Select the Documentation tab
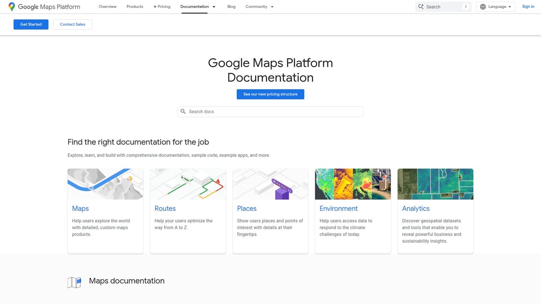Image resolution: width=541 pixels, height=304 pixels. 194,7
